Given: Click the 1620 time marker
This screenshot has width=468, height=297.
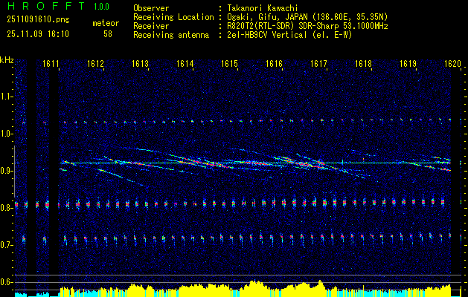Looking at the screenshot, I should click(x=453, y=65).
